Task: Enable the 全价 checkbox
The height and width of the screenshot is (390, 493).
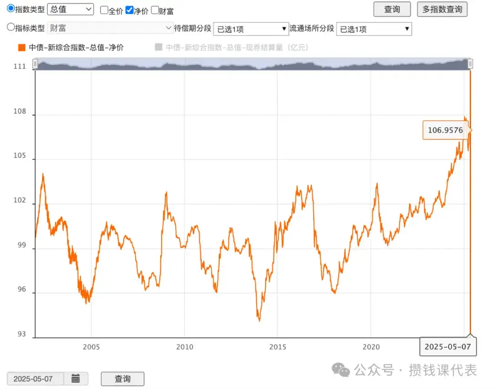Action: [104, 10]
